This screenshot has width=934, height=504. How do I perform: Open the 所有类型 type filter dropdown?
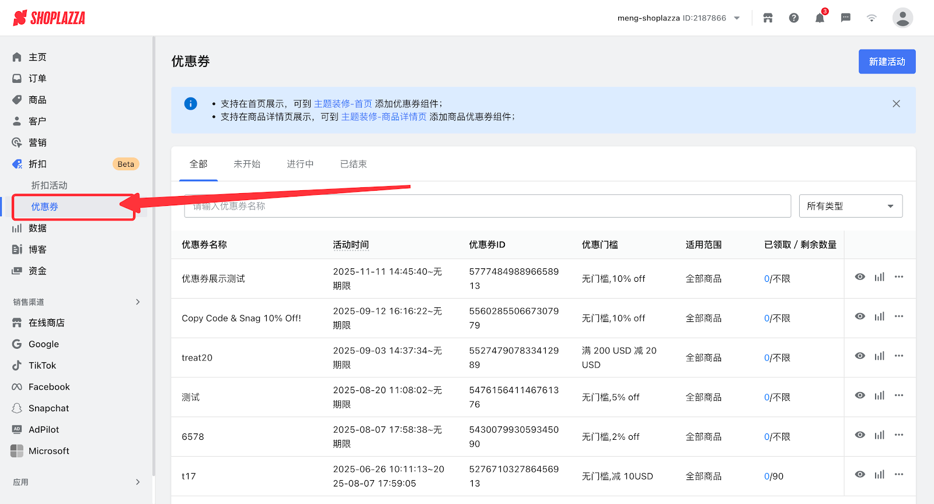click(x=851, y=206)
